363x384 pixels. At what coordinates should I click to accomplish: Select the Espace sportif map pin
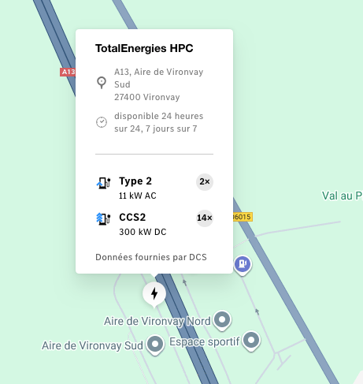(x=251, y=341)
